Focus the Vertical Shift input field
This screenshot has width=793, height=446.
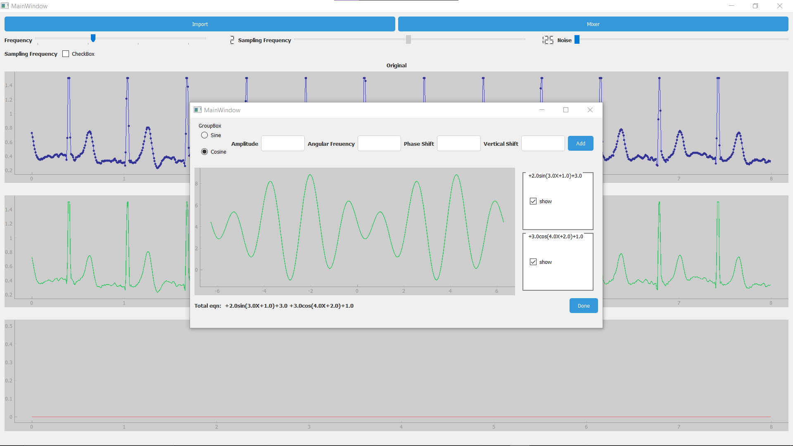point(543,143)
